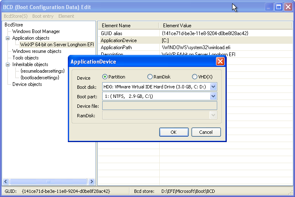Choose the VHD(X) device radio button
This screenshot has width=295, height=197.
(x=194, y=77)
